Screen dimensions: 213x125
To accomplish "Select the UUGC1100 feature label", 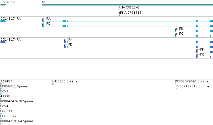I will 9,111.
